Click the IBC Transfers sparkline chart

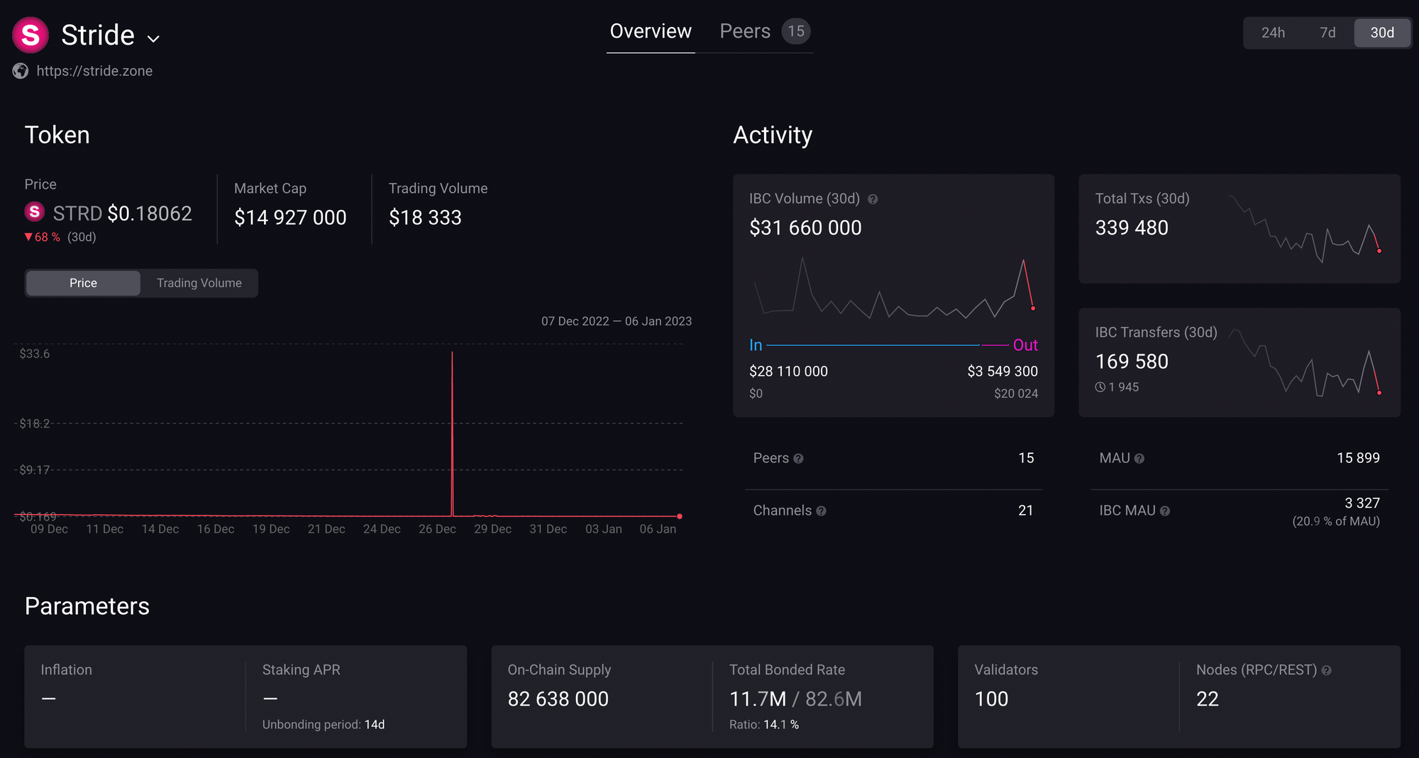click(1305, 362)
